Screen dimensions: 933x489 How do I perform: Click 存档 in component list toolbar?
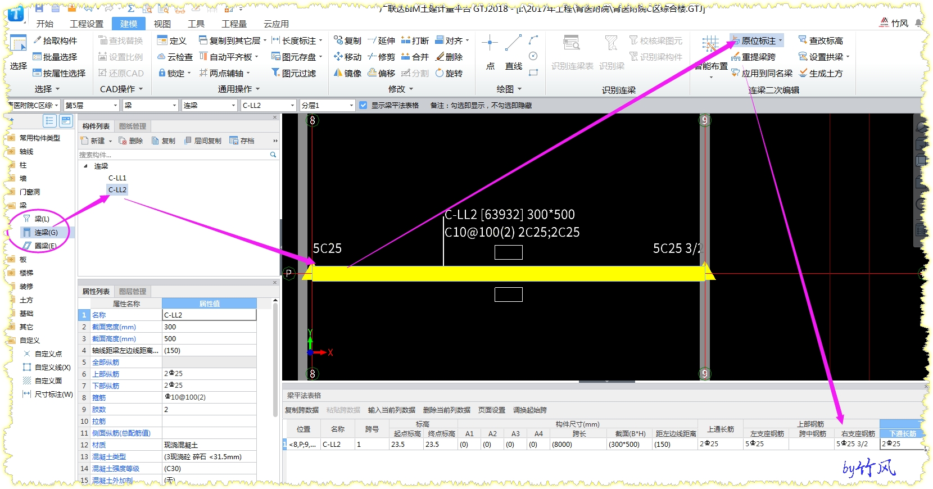point(242,141)
